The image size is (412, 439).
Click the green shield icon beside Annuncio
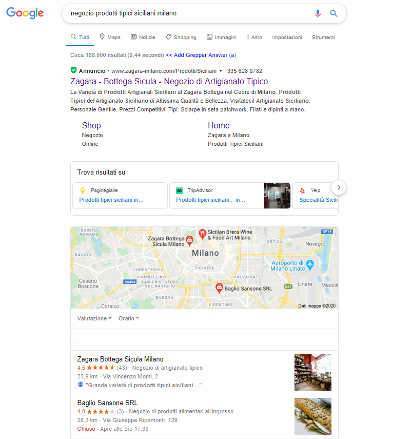coord(73,70)
